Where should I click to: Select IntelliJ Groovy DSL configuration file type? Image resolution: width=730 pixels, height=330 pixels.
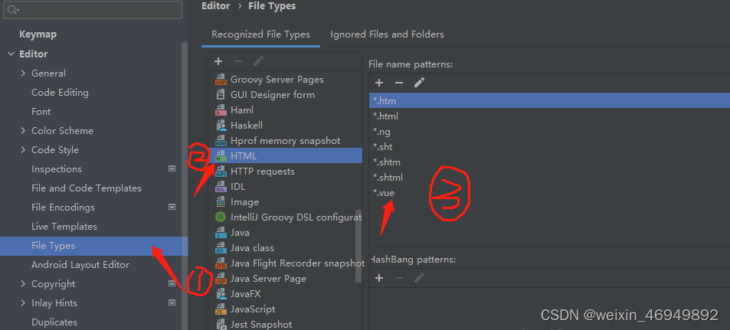pyautogui.click(x=286, y=217)
